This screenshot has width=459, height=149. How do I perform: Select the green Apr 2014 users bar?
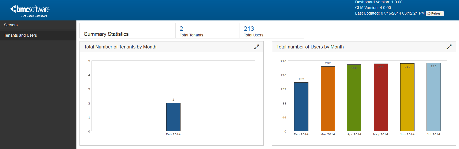pos(354,98)
